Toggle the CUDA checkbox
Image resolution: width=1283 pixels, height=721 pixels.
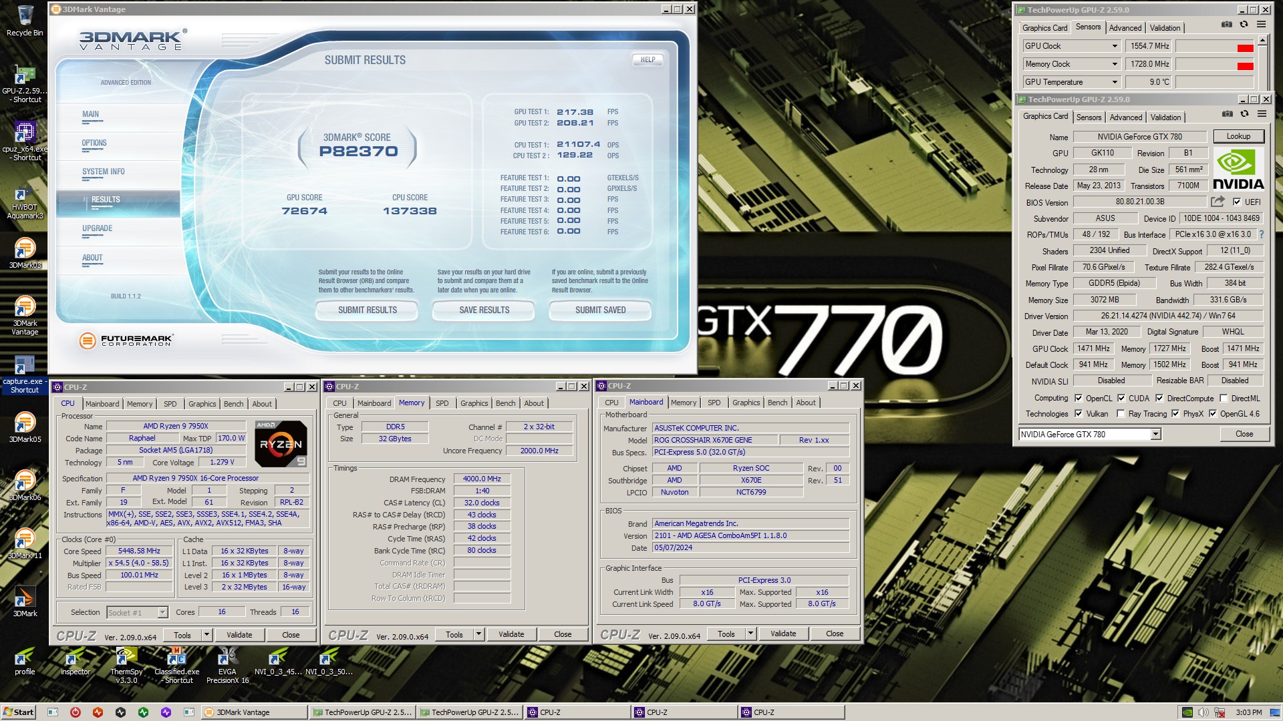click(x=1121, y=399)
